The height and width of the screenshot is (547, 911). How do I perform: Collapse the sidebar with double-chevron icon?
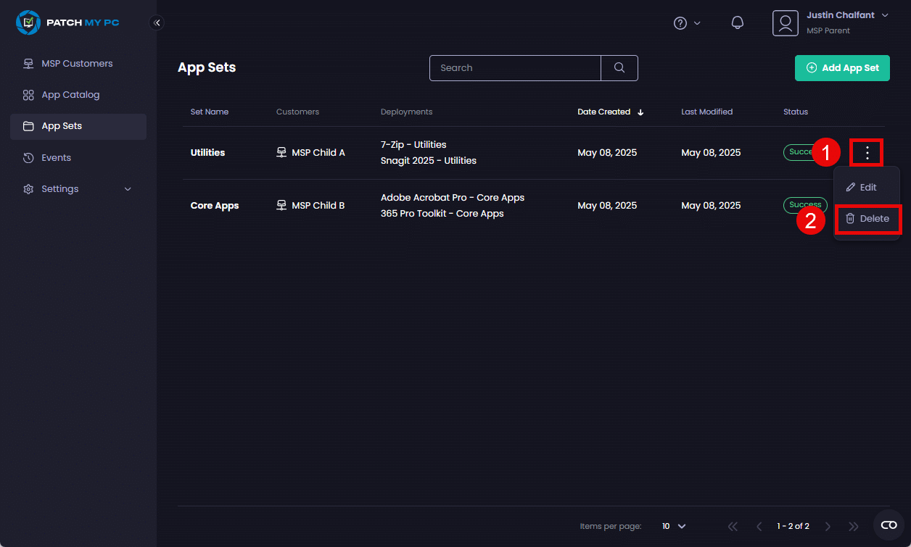[x=157, y=22]
